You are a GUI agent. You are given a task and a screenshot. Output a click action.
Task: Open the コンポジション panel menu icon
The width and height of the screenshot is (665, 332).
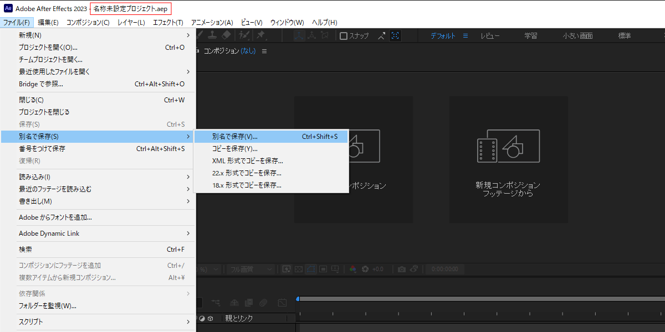[264, 51]
